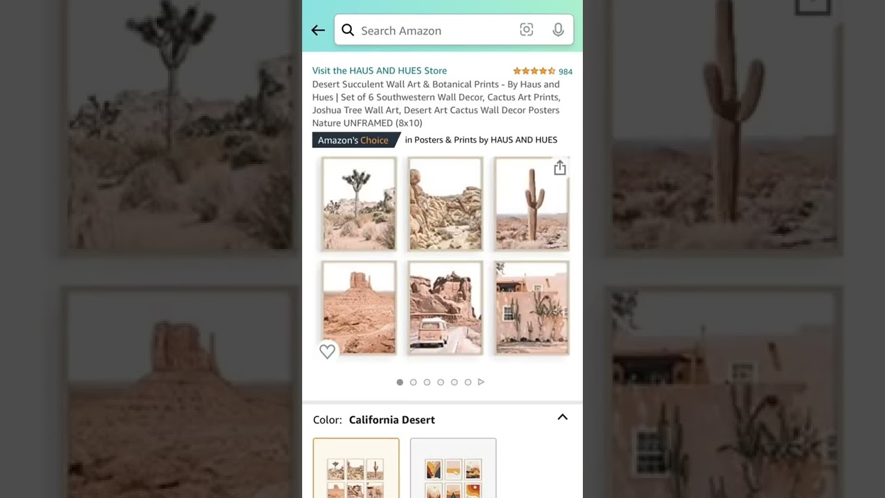Click the product title text

(436, 104)
